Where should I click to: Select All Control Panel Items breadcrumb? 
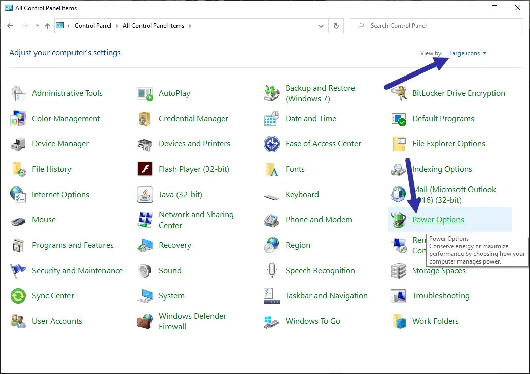(154, 26)
